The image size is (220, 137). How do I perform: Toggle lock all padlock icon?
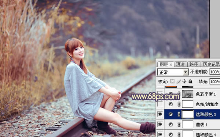(x=190, y=81)
